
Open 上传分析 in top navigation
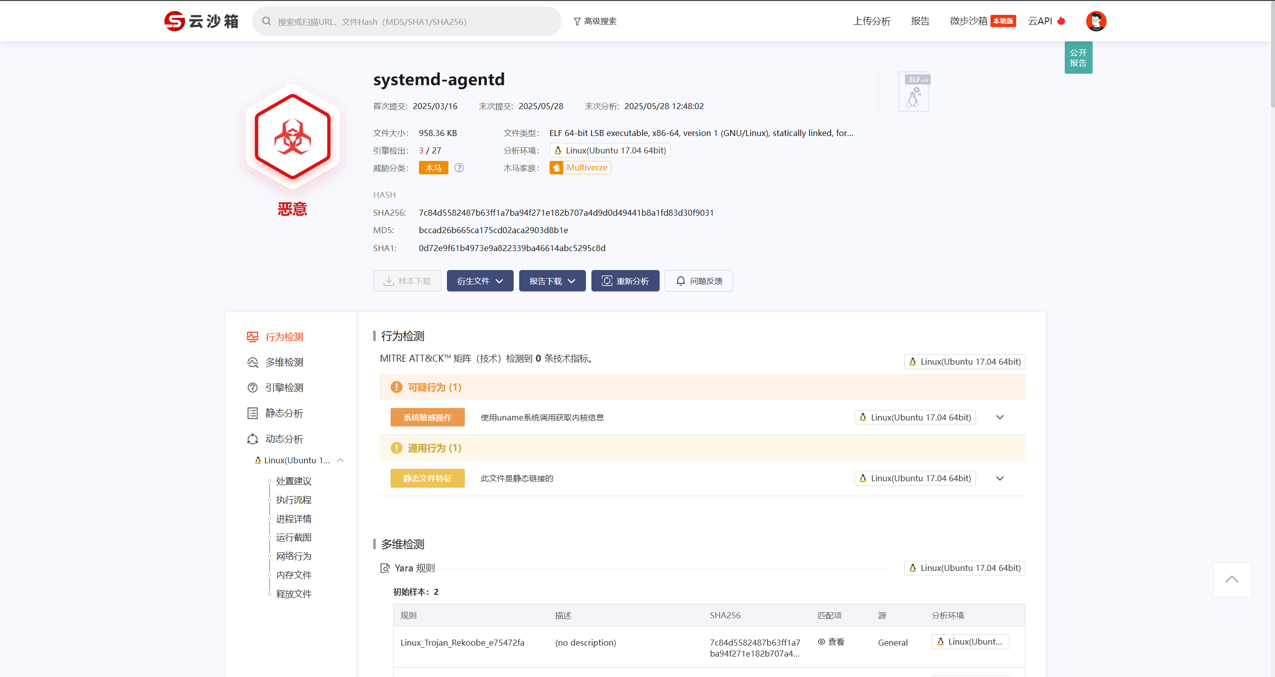click(871, 21)
